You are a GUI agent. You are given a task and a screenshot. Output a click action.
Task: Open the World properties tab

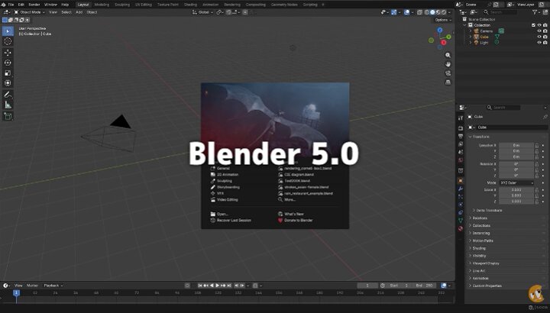coord(461,160)
